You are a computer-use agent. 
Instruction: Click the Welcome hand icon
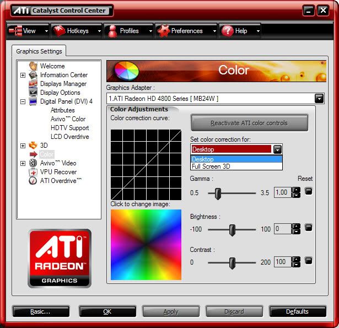(33, 66)
